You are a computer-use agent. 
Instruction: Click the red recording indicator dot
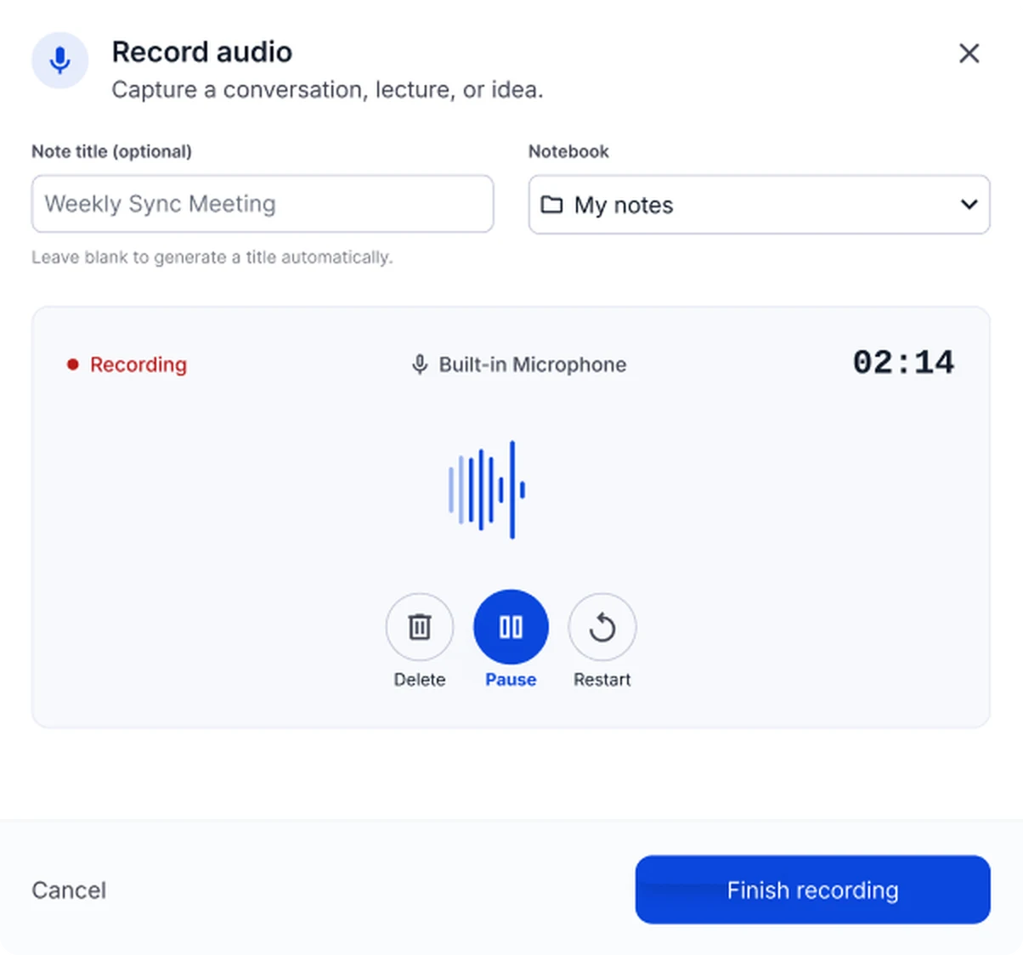pyautogui.click(x=73, y=364)
